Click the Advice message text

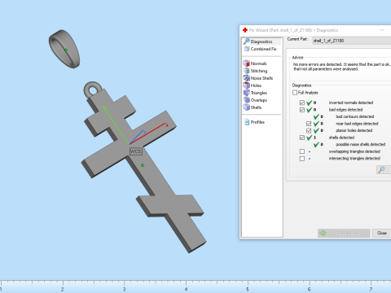click(341, 67)
